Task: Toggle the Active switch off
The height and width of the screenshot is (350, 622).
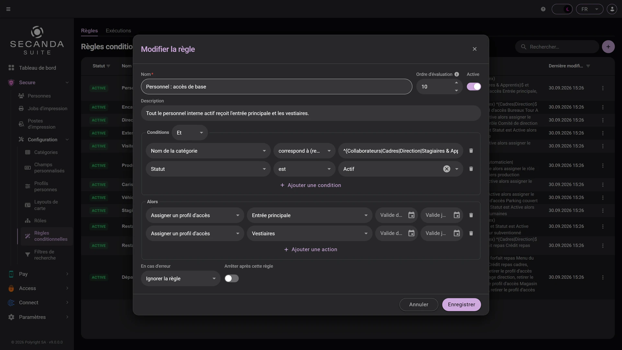Action: 474,87
